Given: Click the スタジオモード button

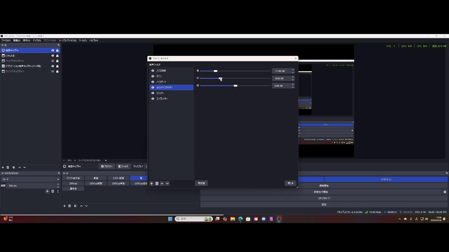Looking at the screenshot, I should click(x=324, y=198).
